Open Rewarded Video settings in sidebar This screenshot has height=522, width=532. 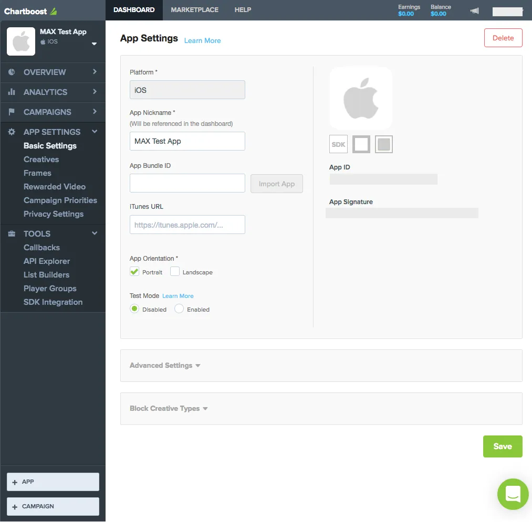pos(55,187)
